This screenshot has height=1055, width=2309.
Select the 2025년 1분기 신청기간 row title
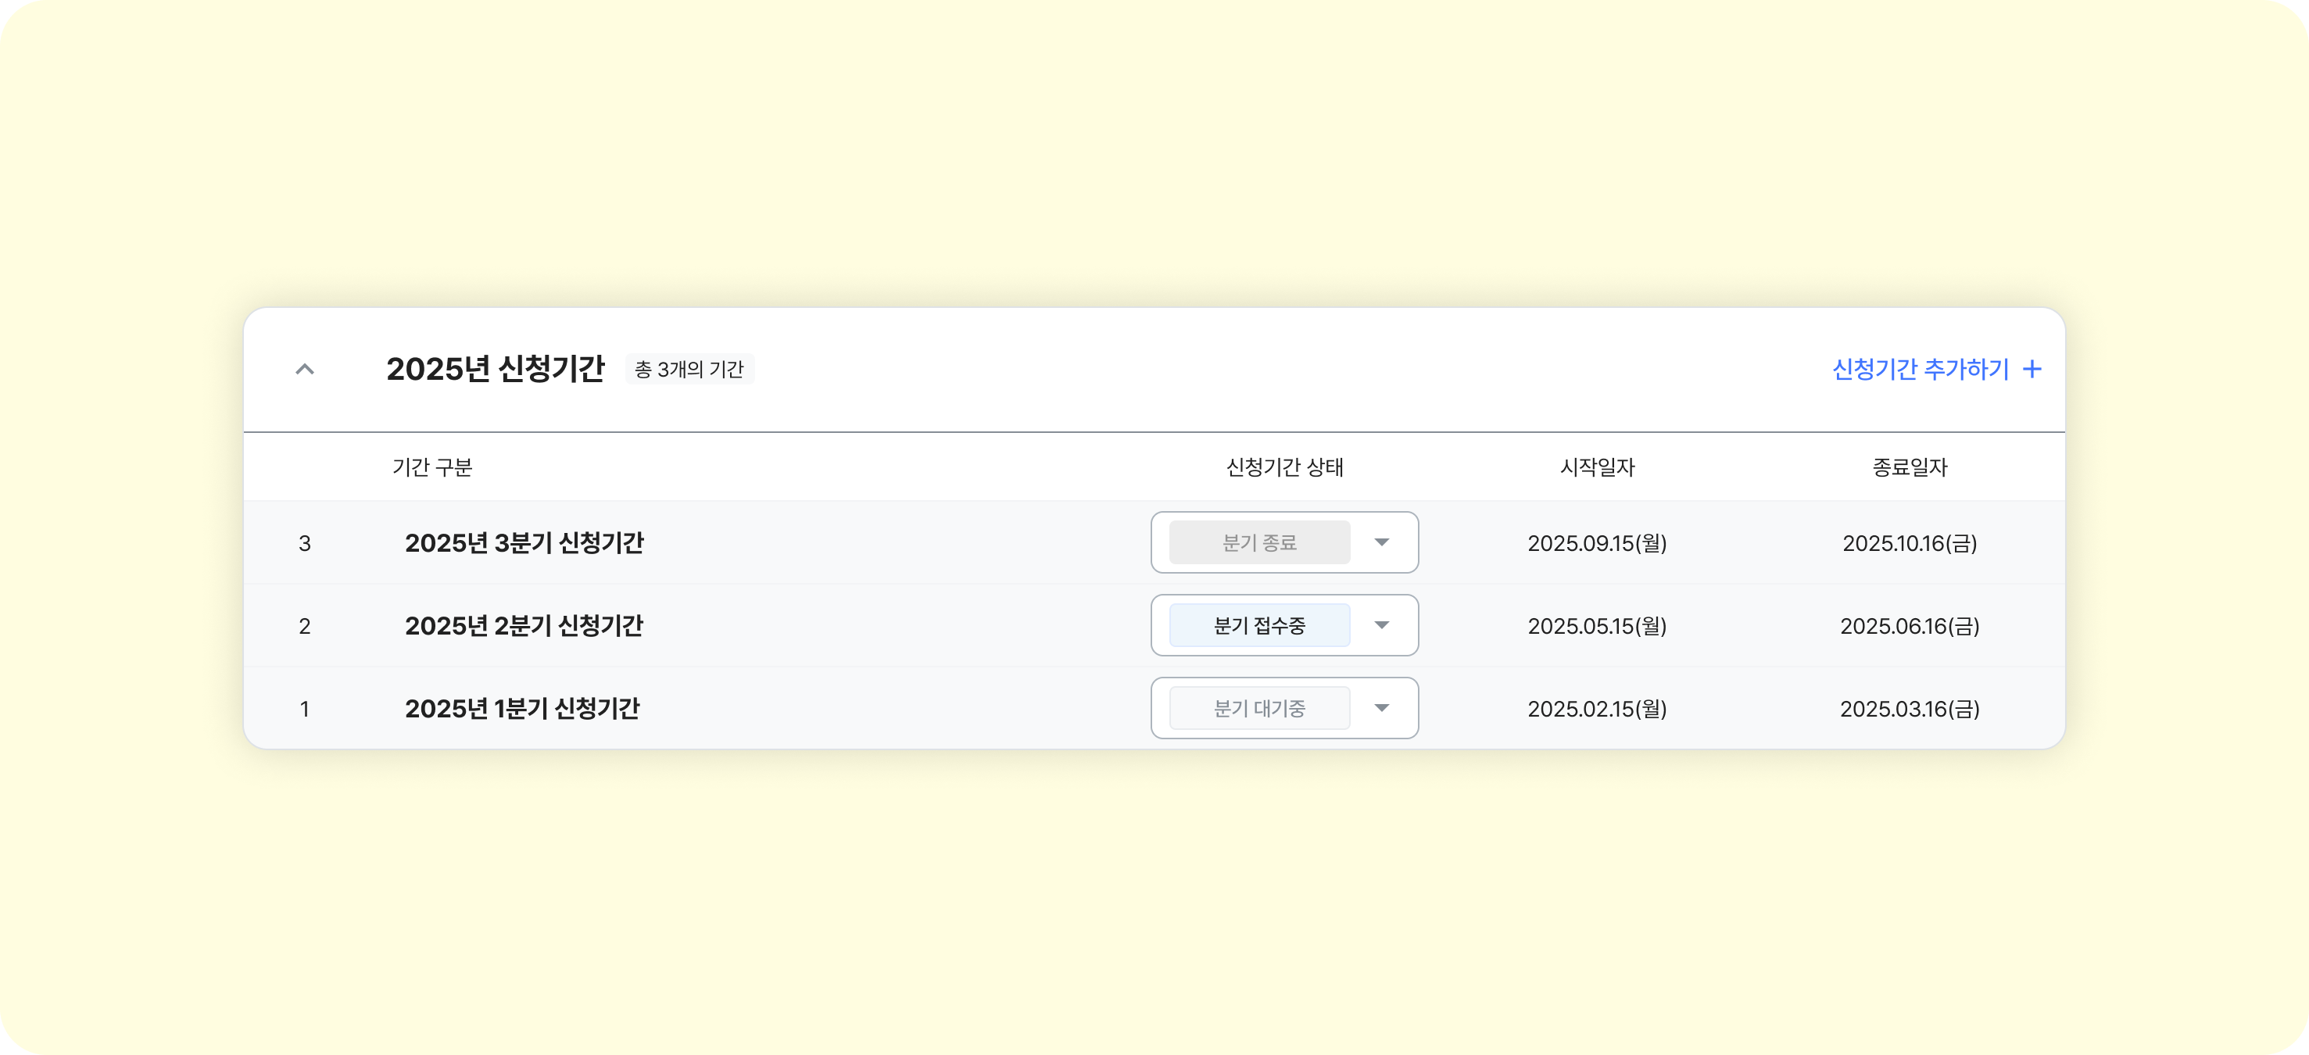pyautogui.click(x=521, y=708)
